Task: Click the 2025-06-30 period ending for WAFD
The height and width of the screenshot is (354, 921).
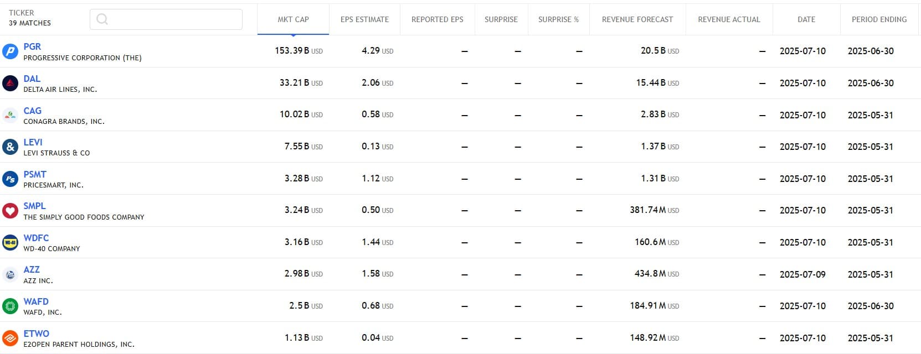Action: (871, 306)
